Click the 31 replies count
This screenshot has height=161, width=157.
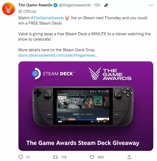(x=28, y=157)
